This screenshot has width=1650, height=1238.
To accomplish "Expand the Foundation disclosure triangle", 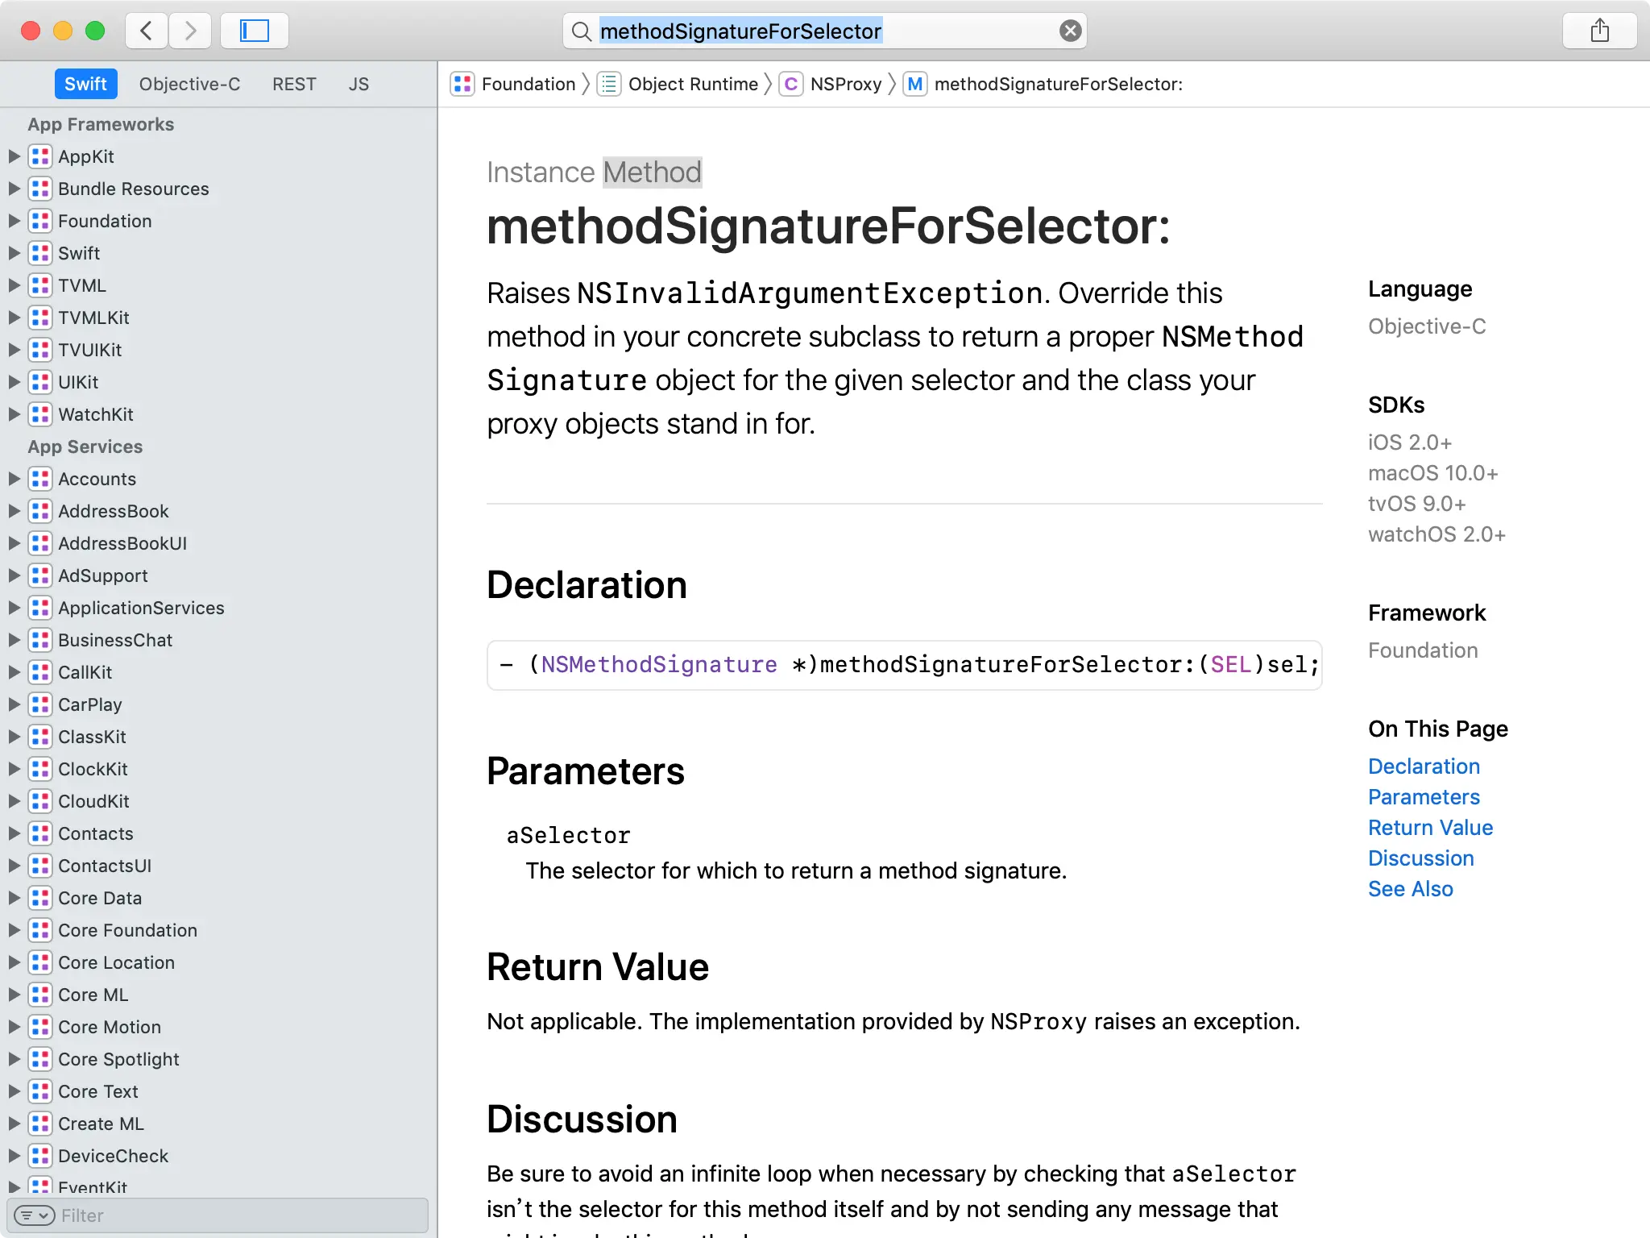I will [14, 221].
